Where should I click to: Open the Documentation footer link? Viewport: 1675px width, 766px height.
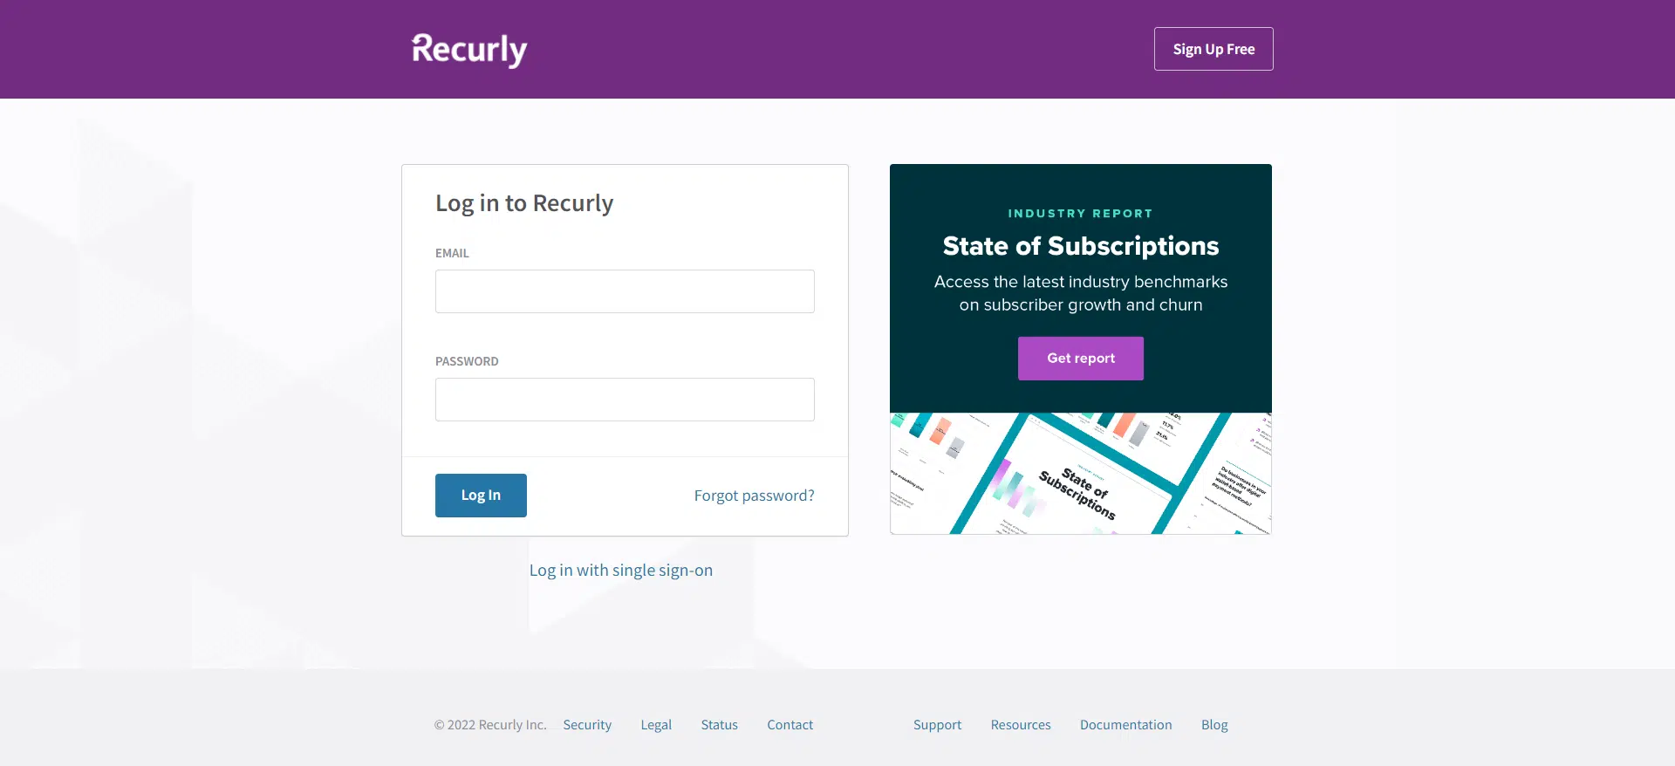[1125, 725]
